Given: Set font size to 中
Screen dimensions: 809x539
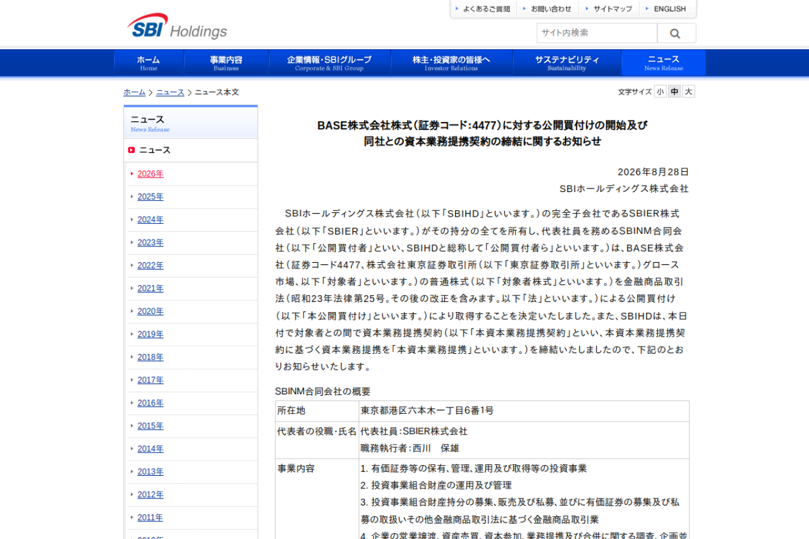Looking at the screenshot, I should (x=674, y=92).
